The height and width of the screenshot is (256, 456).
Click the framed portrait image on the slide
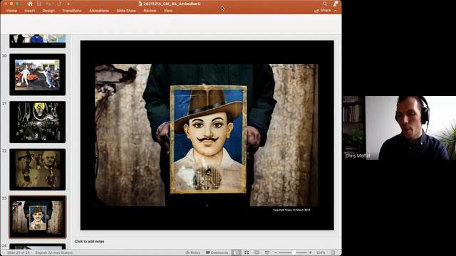pos(208,139)
